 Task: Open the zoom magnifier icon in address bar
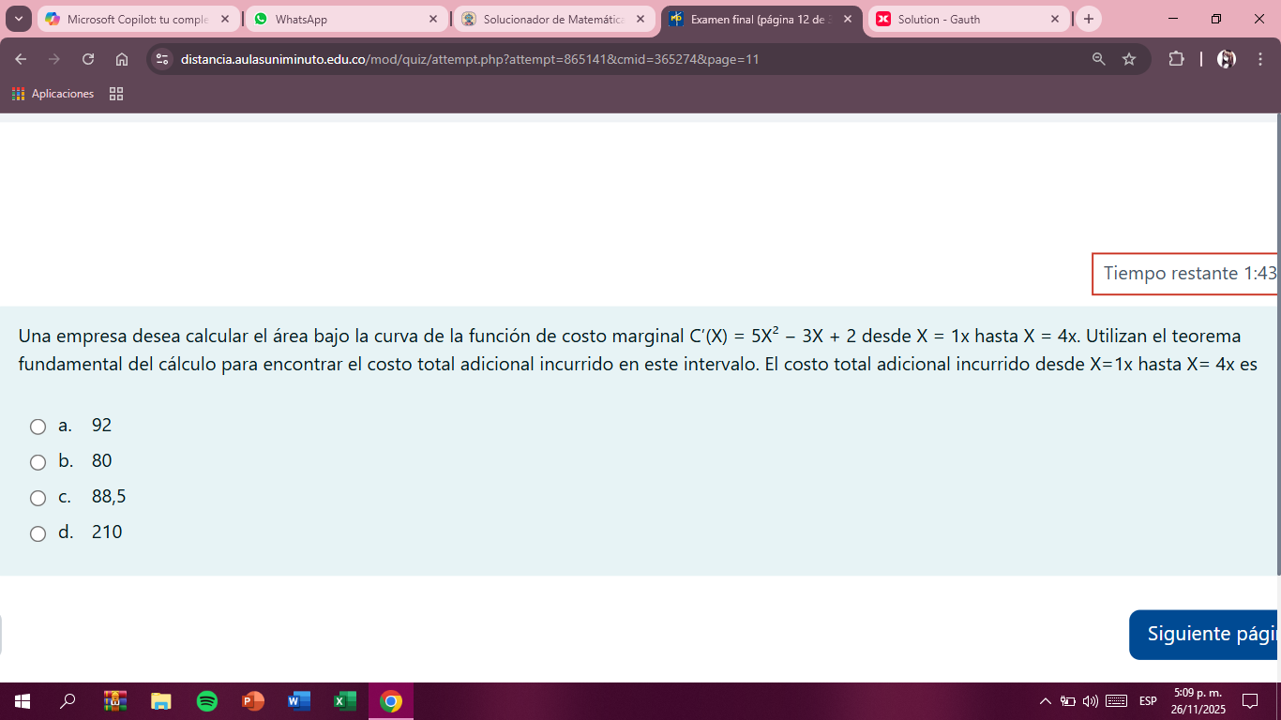point(1099,59)
